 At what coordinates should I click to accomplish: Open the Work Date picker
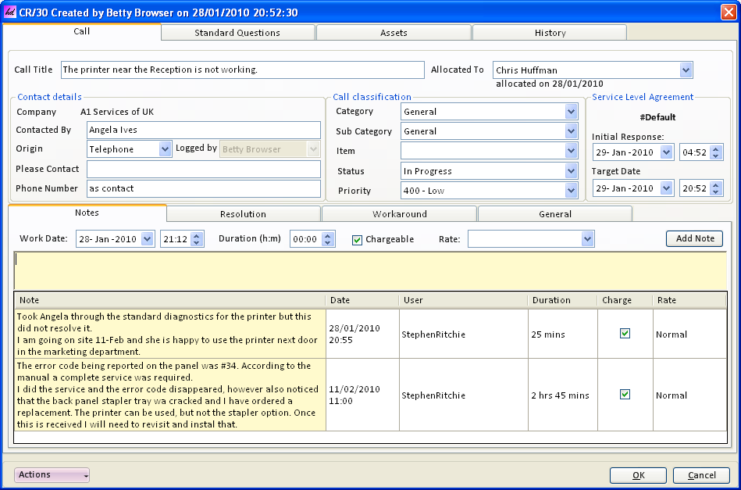click(147, 239)
